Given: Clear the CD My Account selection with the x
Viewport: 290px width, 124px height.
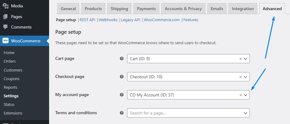Looking at the screenshot, I should coord(240,95).
